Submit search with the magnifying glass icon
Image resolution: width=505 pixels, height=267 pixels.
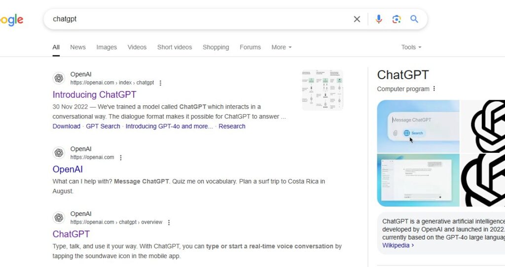414,19
